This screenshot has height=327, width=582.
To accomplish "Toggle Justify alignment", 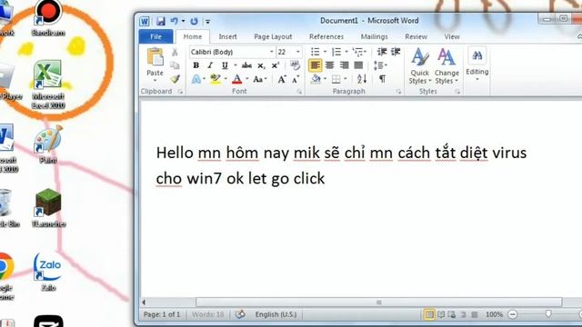I will [358, 65].
